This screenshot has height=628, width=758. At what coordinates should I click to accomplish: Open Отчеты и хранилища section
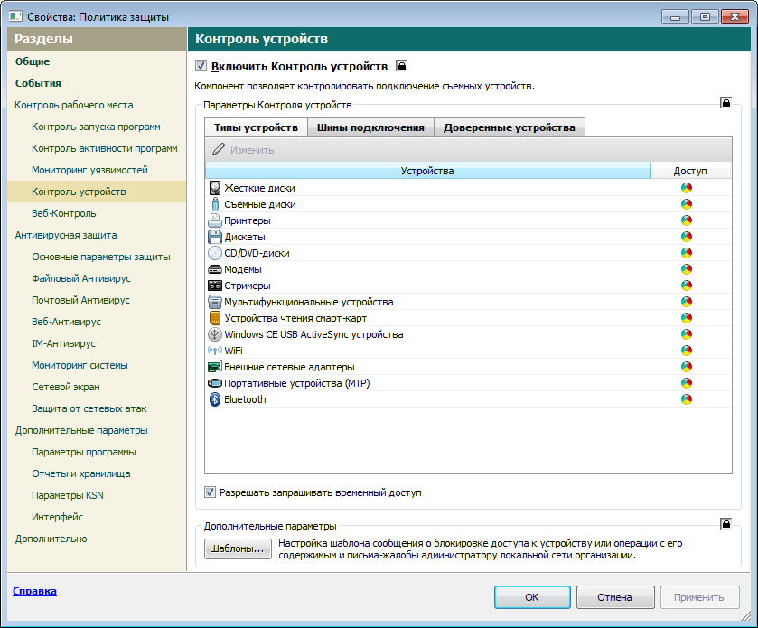[x=81, y=473]
